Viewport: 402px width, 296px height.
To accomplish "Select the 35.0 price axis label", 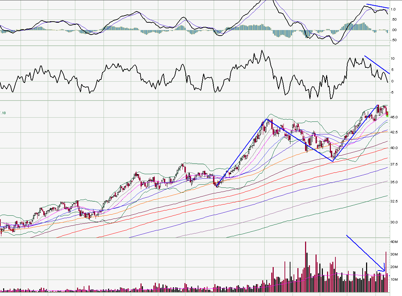I will coord(394,182).
